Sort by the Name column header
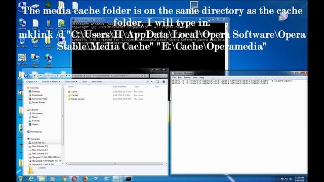 71,86
